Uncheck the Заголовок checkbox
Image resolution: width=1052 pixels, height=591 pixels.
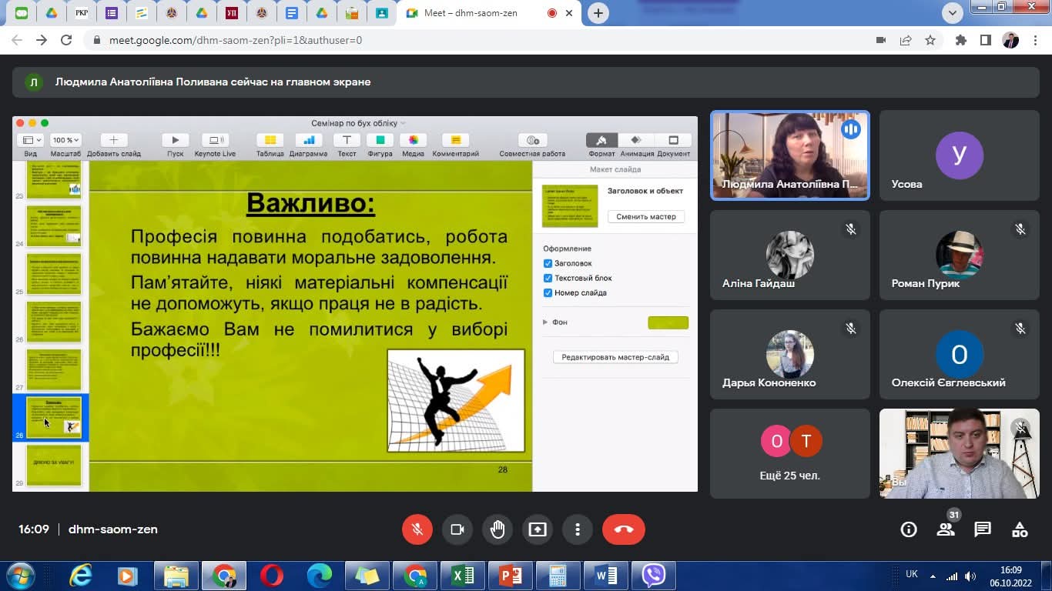(548, 263)
